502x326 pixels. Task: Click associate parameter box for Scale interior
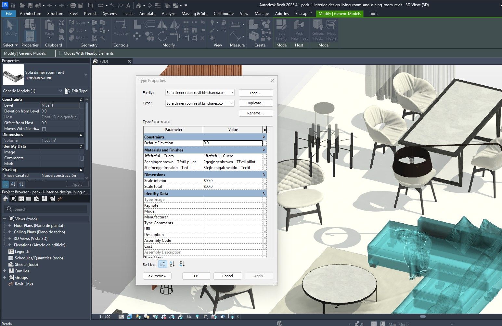[x=264, y=181]
